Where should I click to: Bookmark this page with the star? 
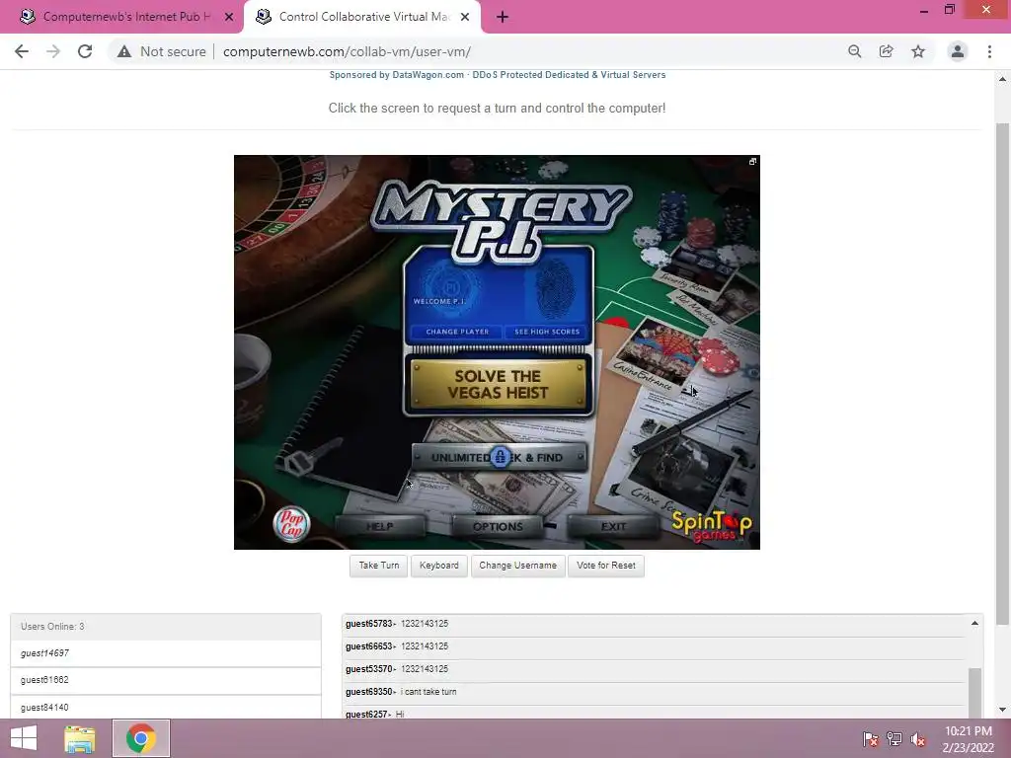click(918, 51)
